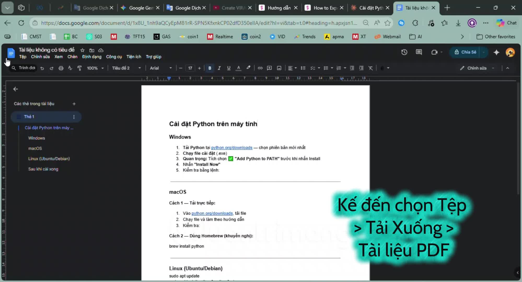Click the undo arrow in toolbar
The height and width of the screenshot is (282, 522).
point(42,68)
